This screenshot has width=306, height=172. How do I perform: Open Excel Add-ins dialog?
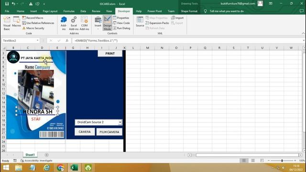[x=74, y=23]
